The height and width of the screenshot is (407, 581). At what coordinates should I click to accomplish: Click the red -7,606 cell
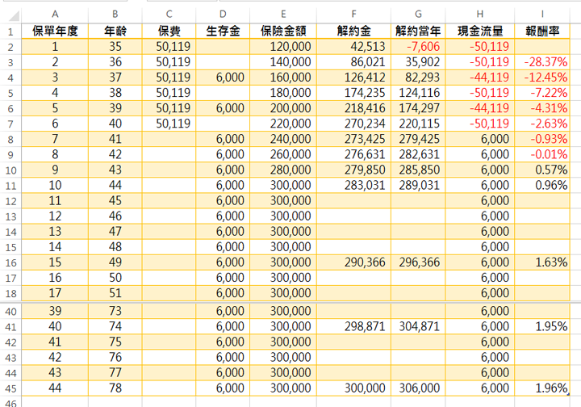[x=418, y=47]
